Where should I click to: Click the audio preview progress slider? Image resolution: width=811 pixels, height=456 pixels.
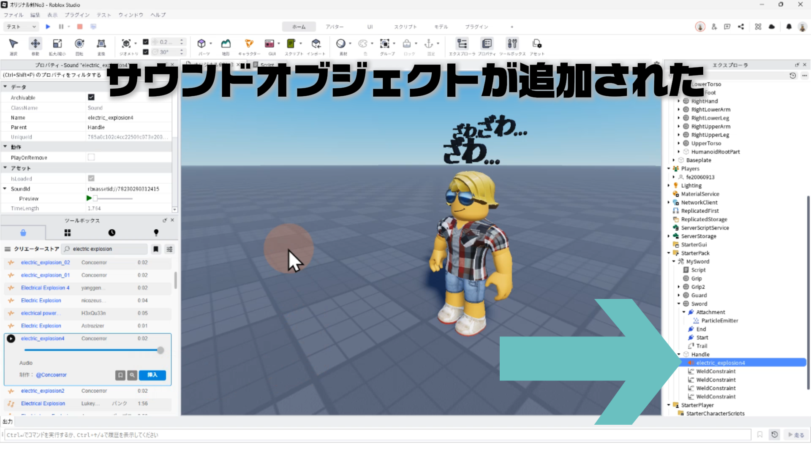pyautogui.click(x=93, y=350)
